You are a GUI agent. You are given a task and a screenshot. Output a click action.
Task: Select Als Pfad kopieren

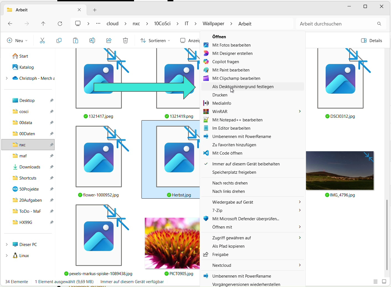point(253,246)
